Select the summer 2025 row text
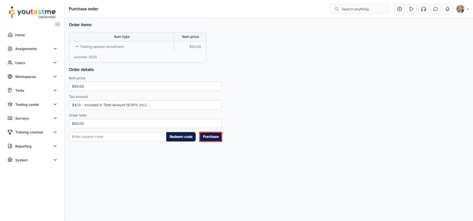Image resolution: width=473 pixels, height=221 pixels. [x=86, y=57]
